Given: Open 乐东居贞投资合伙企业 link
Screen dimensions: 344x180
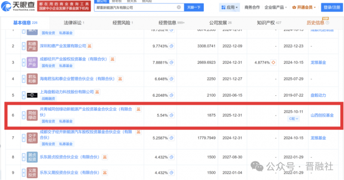Looking at the screenshot, I should (x=70, y=157).
